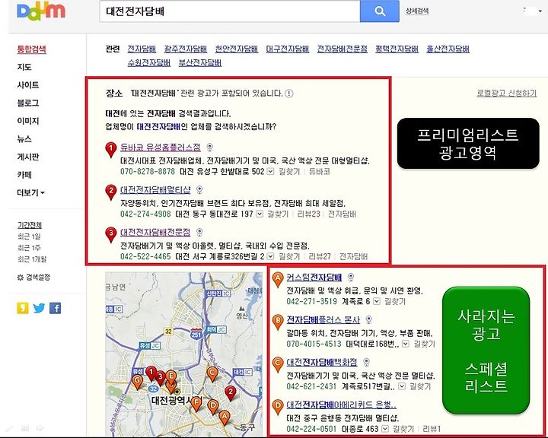Image resolution: width=548 pixels, height=438 pixels.
Task: Click the info icon next to 광고가 포함되어 있습니다
Action: tap(289, 94)
